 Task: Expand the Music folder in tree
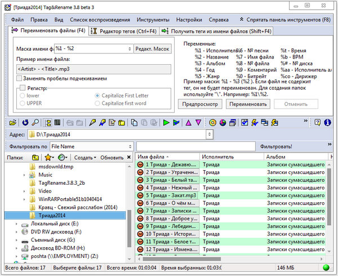click(x=24, y=175)
